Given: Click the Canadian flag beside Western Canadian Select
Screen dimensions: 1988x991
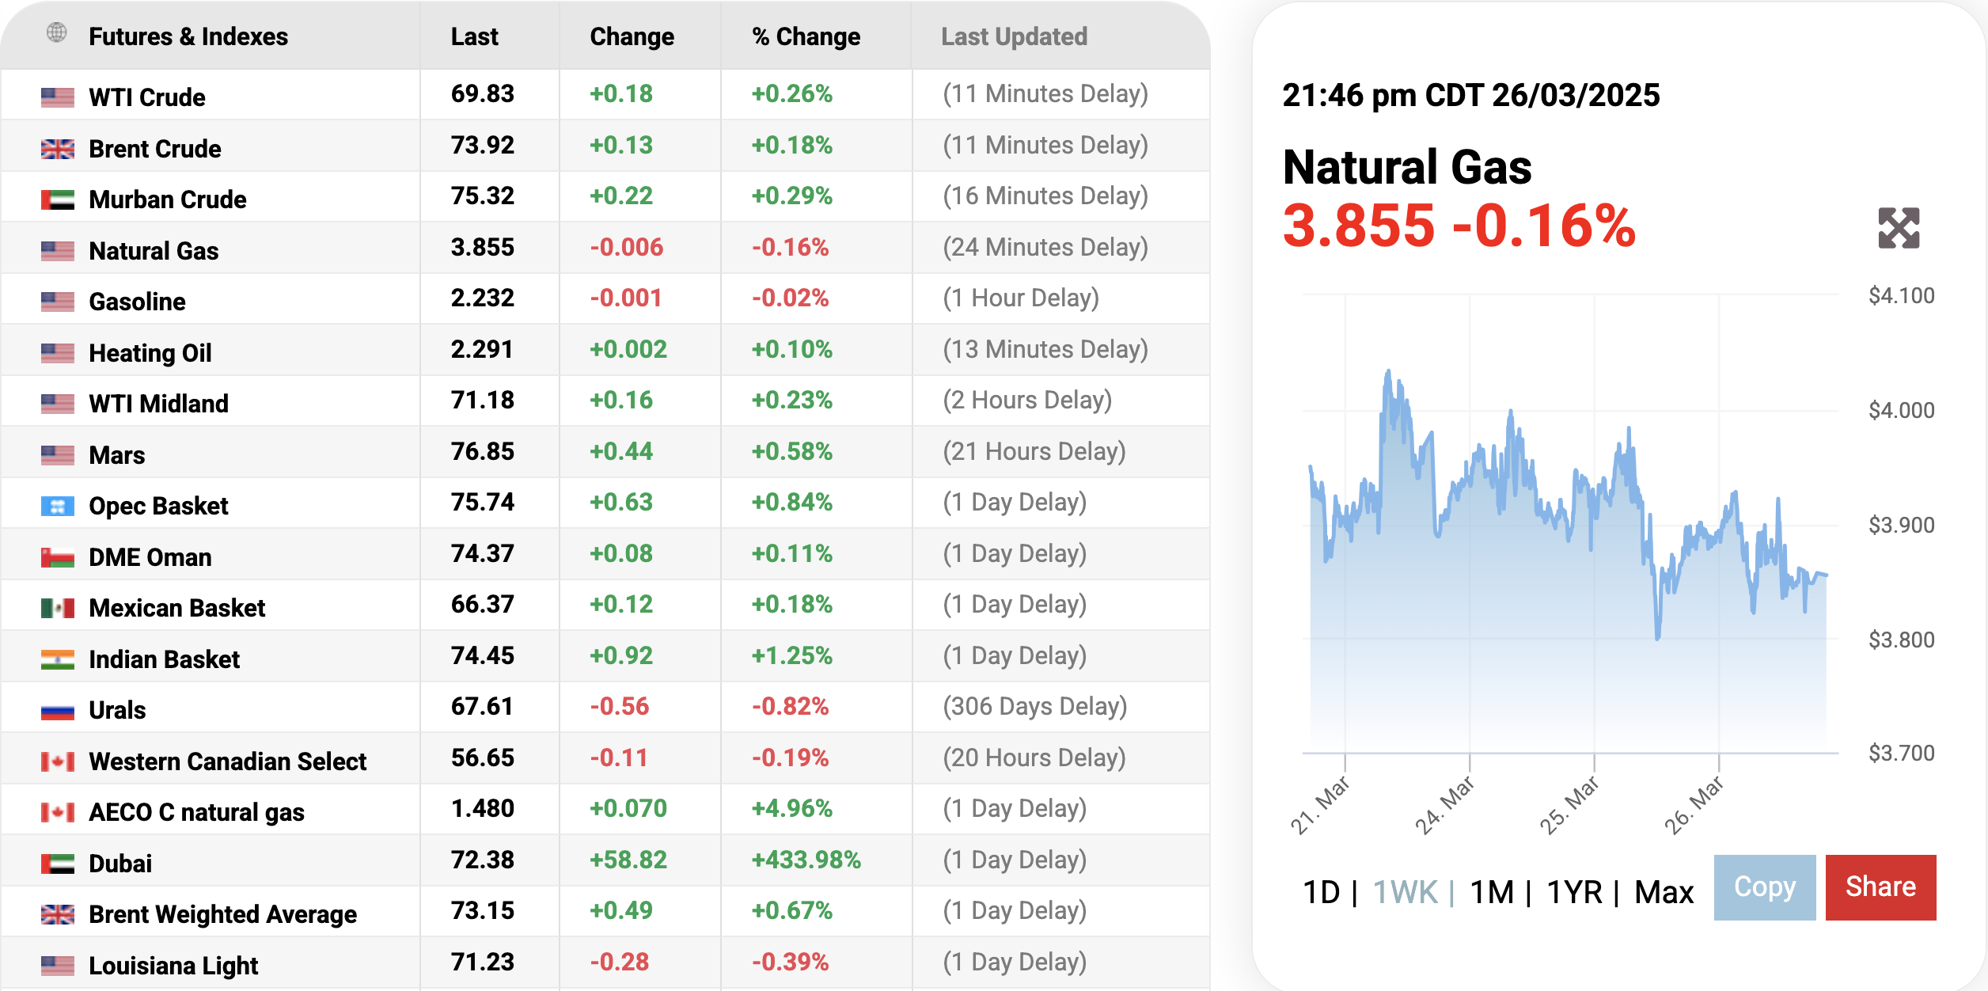Looking at the screenshot, I should [57, 761].
